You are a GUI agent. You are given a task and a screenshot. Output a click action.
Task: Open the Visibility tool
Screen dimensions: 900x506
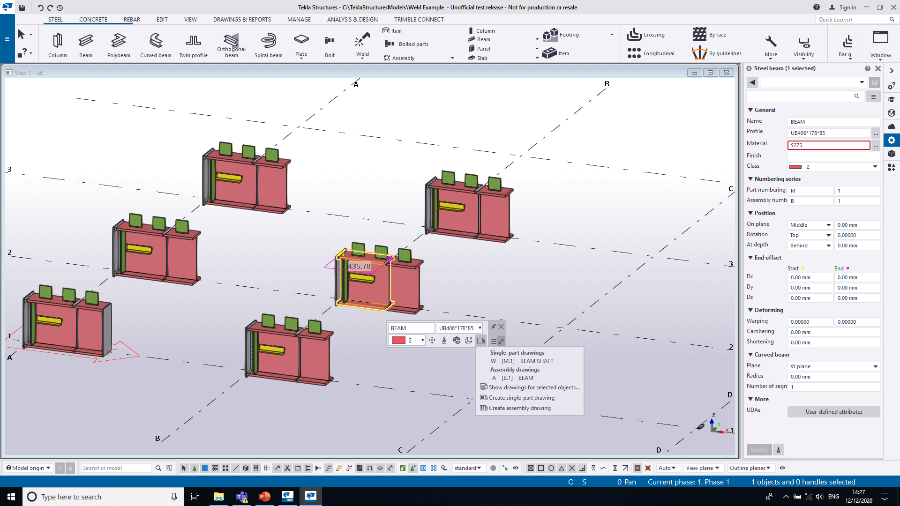(803, 46)
